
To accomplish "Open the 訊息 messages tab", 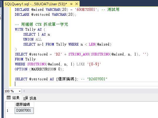I will click(x=30, y=98).
